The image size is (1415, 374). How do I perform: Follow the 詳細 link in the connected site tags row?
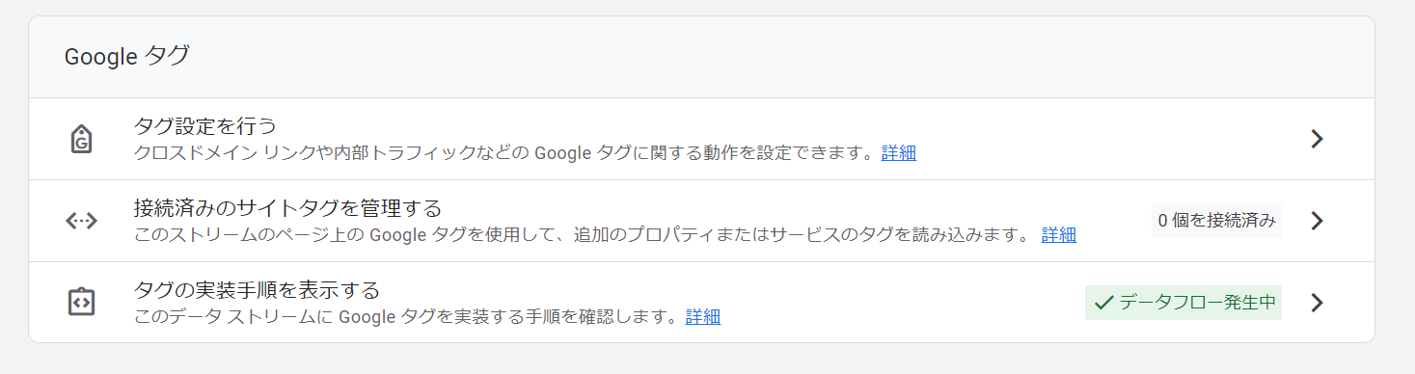click(x=1059, y=234)
